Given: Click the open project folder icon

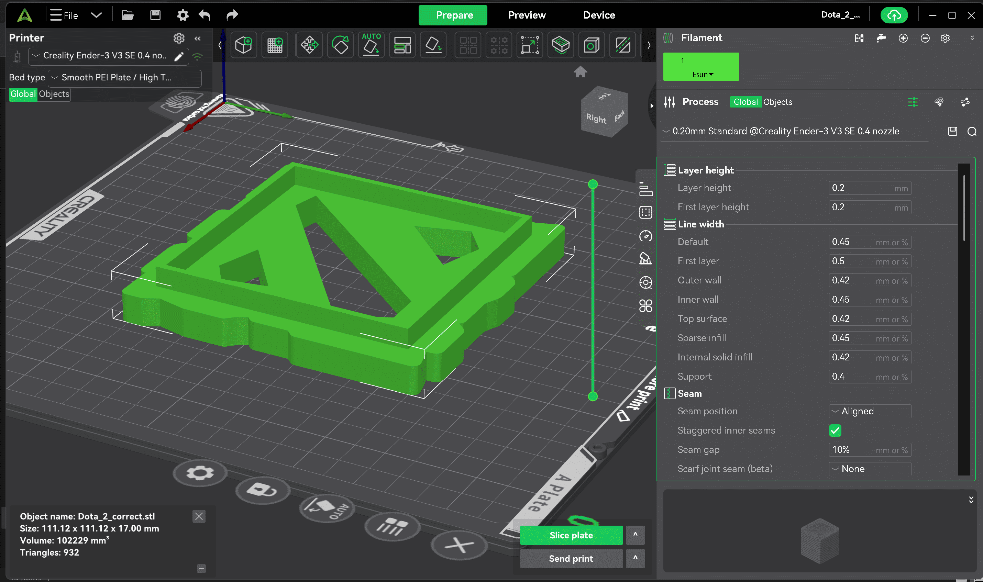Looking at the screenshot, I should 128,15.
